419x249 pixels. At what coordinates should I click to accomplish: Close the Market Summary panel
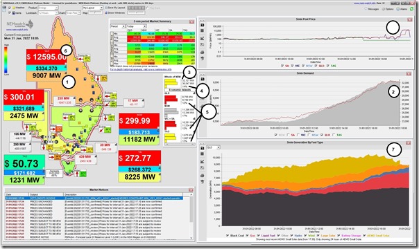coord(191,21)
